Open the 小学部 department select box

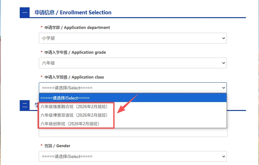(127, 38)
